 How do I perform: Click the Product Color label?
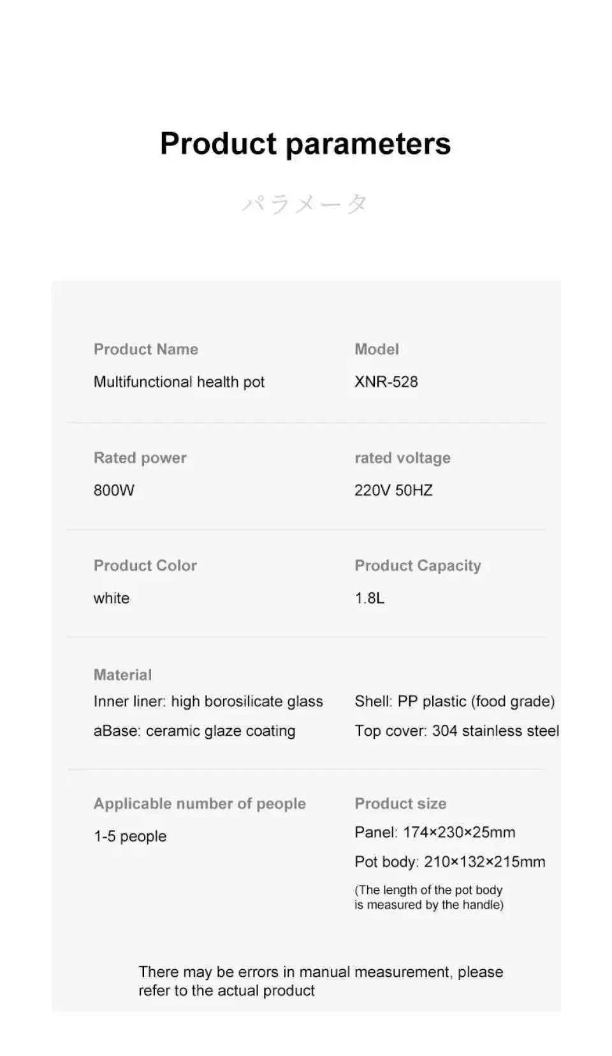[145, 565]
